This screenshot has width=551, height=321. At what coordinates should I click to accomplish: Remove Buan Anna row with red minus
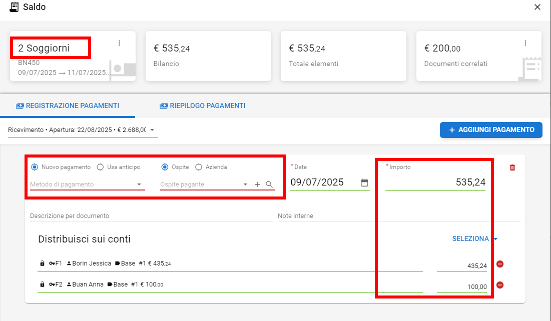pos(499,285)
